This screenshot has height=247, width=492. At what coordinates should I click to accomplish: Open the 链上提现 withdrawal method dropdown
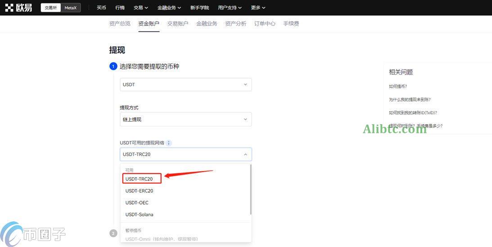click(186, 119)
